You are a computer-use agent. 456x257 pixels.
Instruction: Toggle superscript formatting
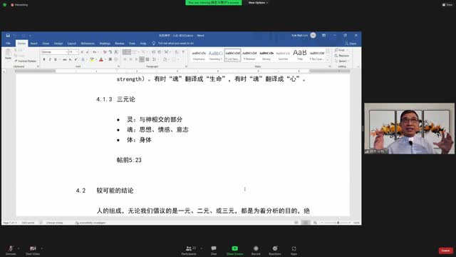tap(76, 59)
